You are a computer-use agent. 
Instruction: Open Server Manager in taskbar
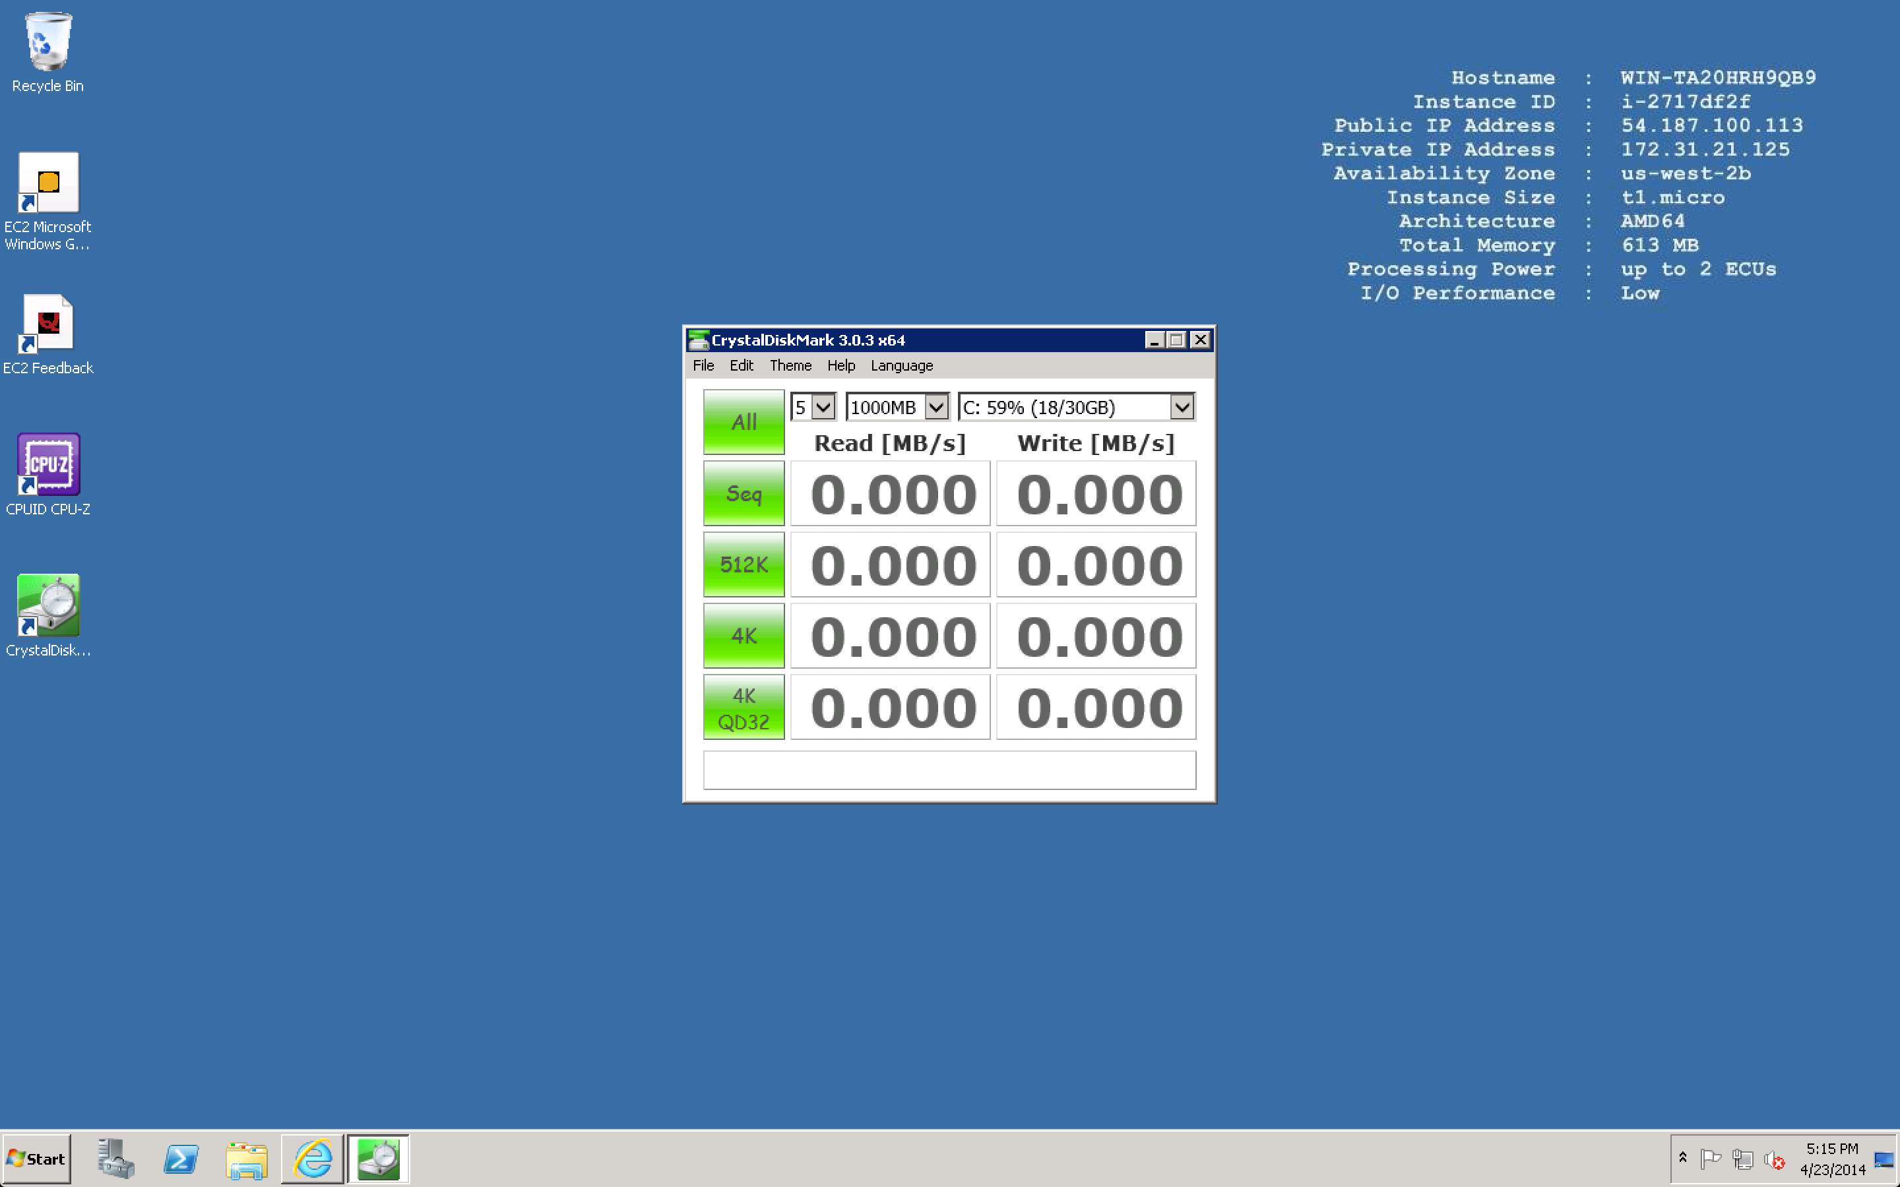click(115, 1159)
